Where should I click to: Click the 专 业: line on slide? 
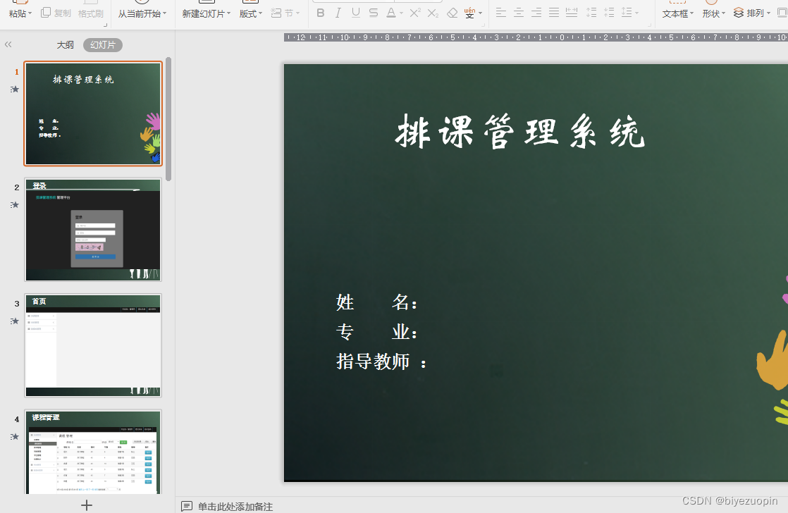click(x=376, y=332)
